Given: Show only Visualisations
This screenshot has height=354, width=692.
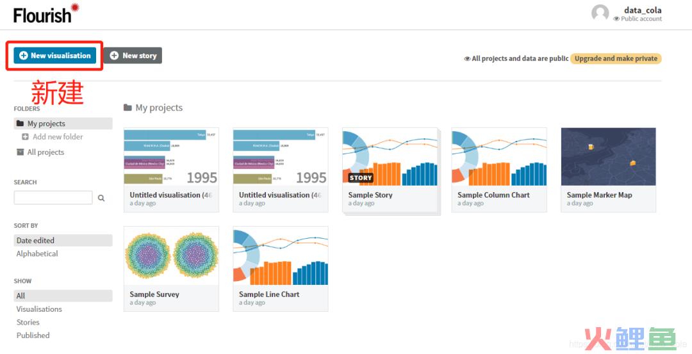Looking at the screenshot, I should click(x=39, y=309).
